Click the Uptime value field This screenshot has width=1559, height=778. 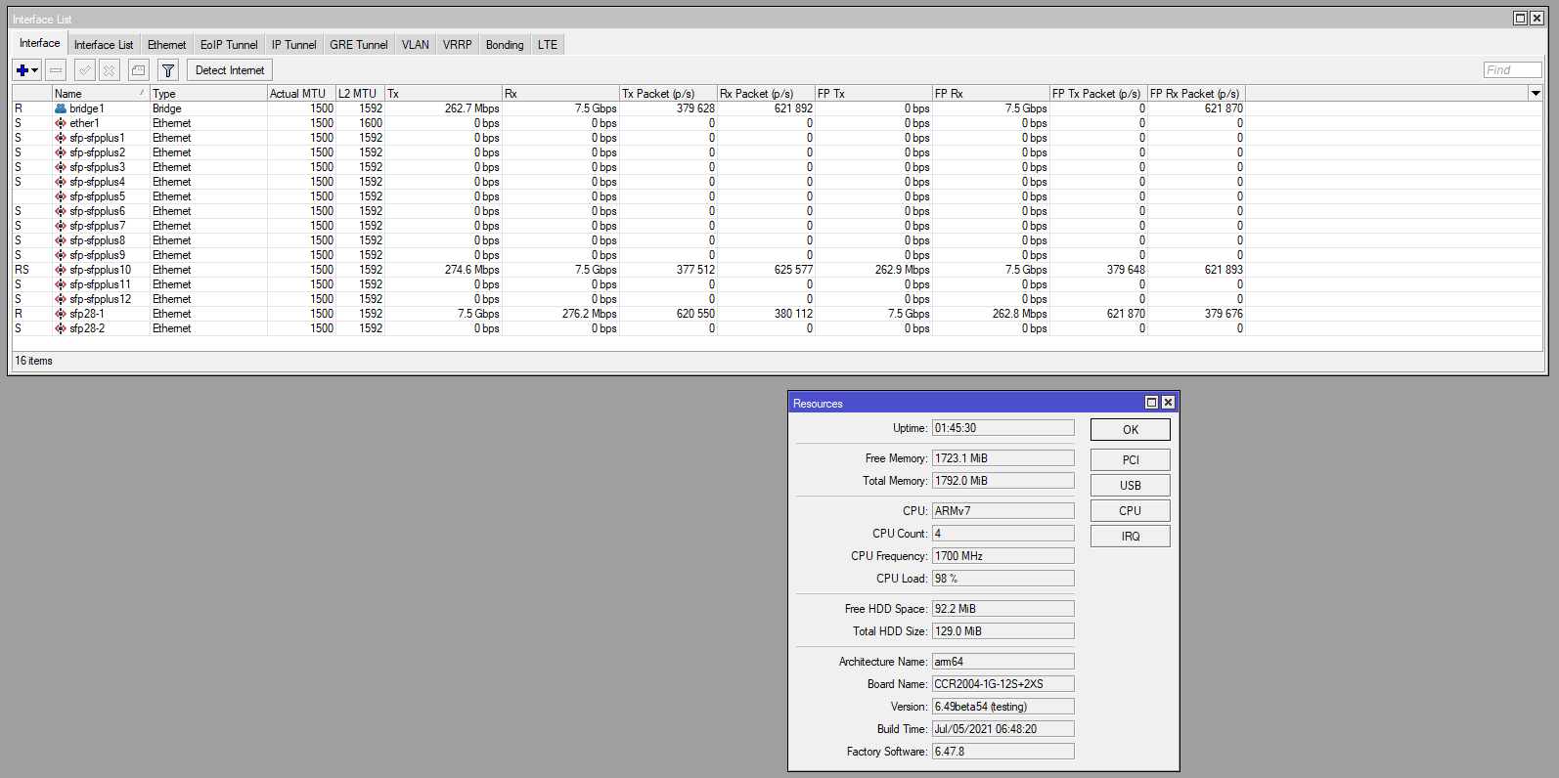tap(1003, 428)
